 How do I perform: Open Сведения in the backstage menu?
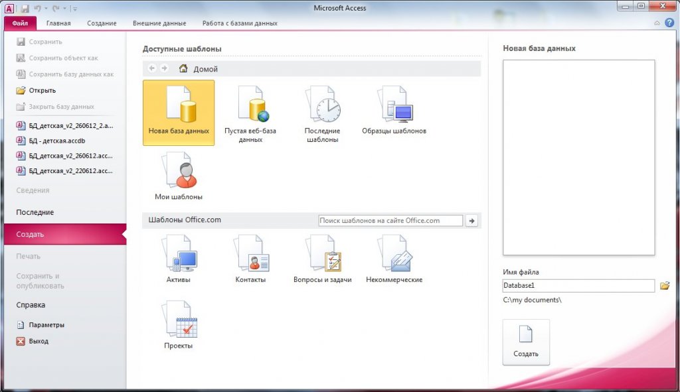(x=33, y=190)
